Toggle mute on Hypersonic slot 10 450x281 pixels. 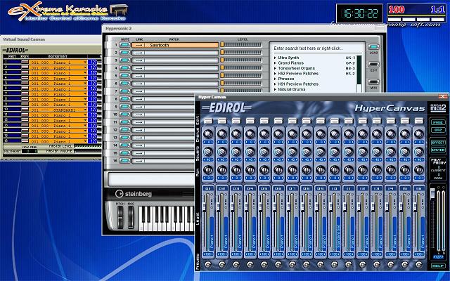pyautogui.click(x=124, y=115)
